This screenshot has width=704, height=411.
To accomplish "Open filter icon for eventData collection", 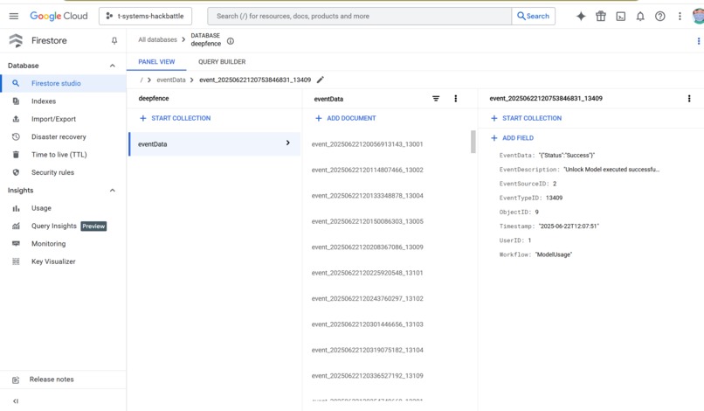I will click(x=436, y=99).
